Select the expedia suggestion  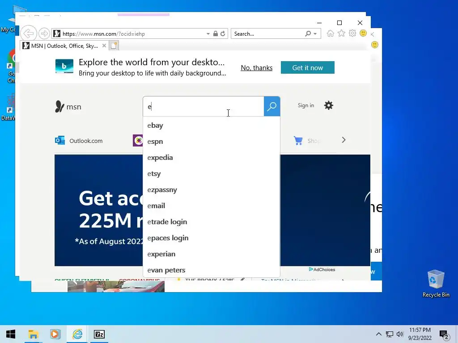[x=212, y=158]
